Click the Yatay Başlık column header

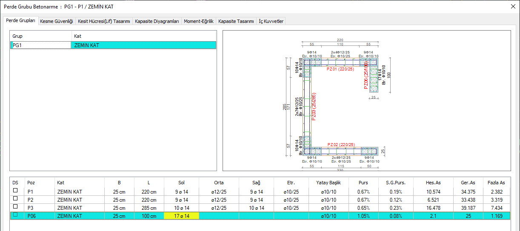(328, 183)
